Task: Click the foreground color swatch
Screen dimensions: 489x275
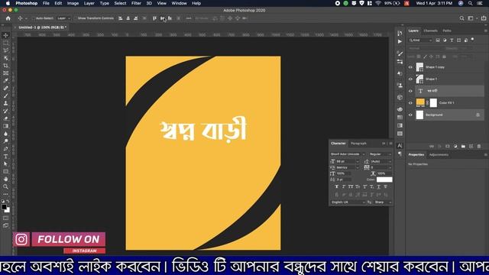Action: pyautogui.click(x=4, y=207)
